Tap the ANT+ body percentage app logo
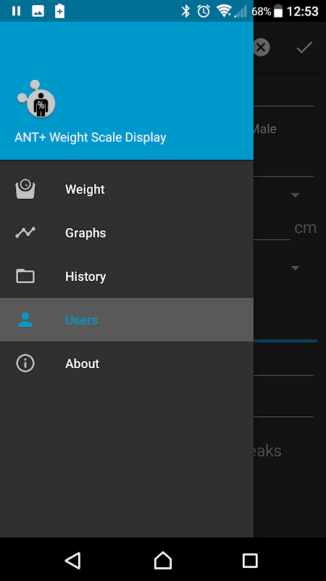326x581 pixels. [x=36, y=99]
